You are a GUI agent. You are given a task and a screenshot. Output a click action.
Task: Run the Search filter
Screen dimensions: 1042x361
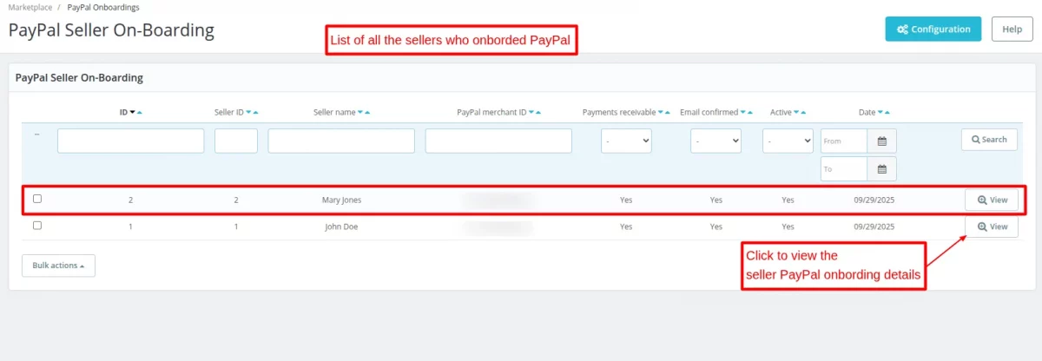pyautogui.click(x=989, y=140)
